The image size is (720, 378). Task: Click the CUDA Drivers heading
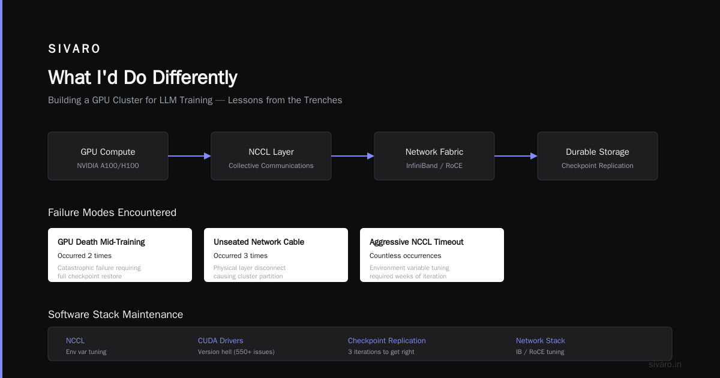221,341
